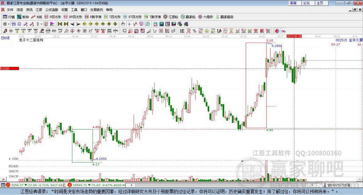
Task: Open the 六角形 hexagon tool
Action: [x=206, y=17]
